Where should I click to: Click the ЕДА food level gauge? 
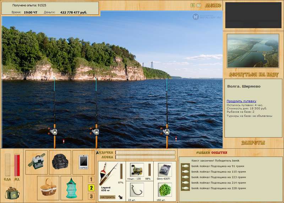(7, 165)
